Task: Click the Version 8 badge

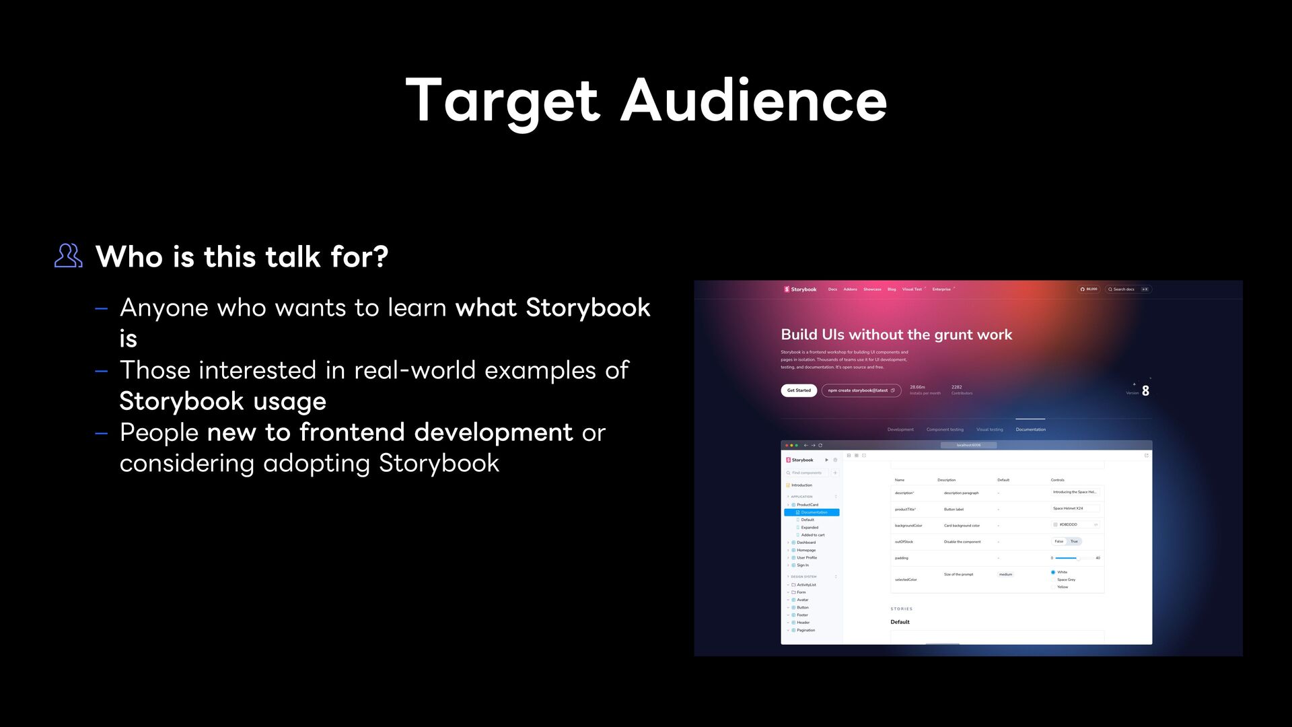Action: (x=1139, y=390)
